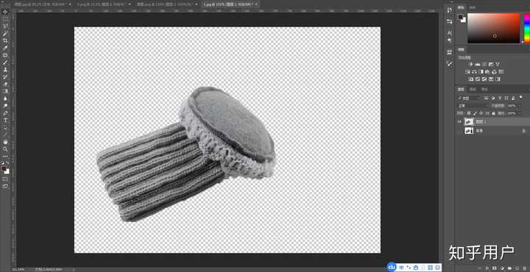Select the Lasso tool

point(5,26)
